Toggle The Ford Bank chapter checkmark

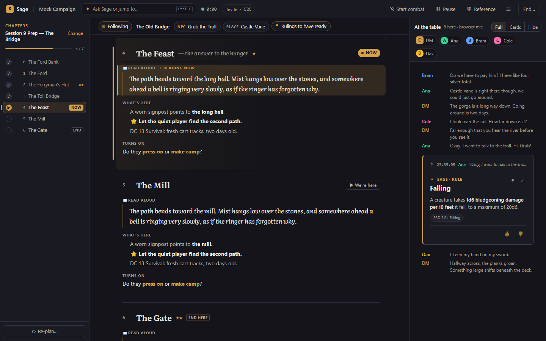tap(9, 62)
